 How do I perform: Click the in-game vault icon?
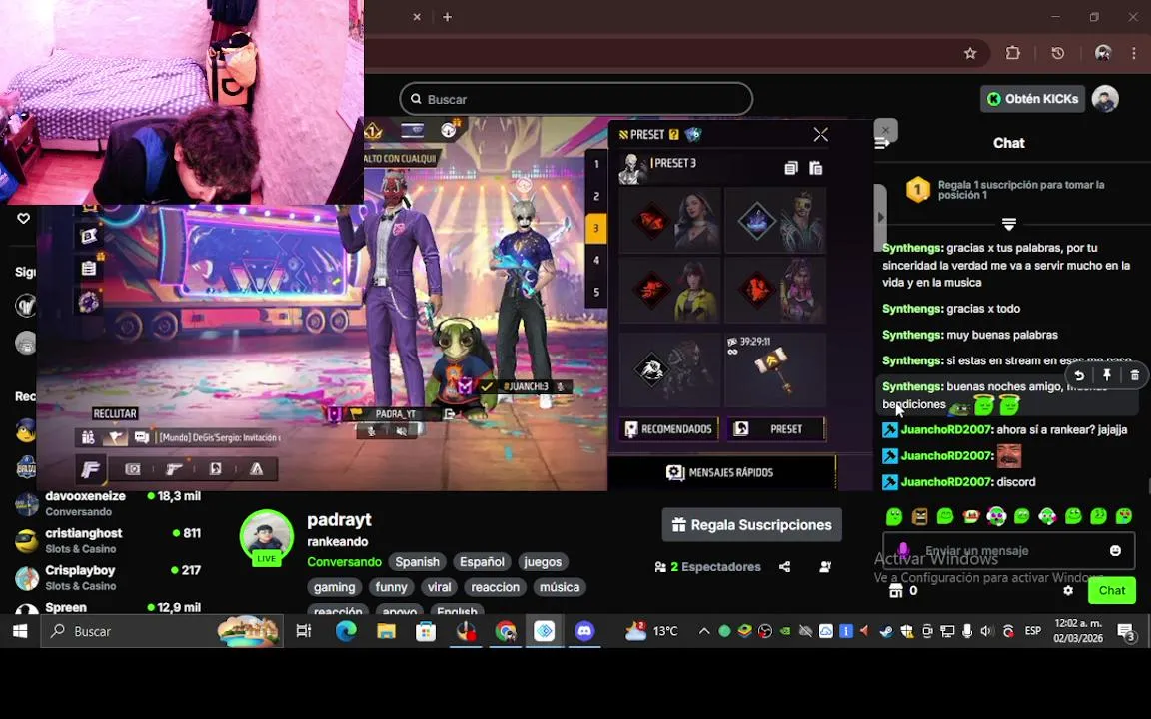(133, 469)
